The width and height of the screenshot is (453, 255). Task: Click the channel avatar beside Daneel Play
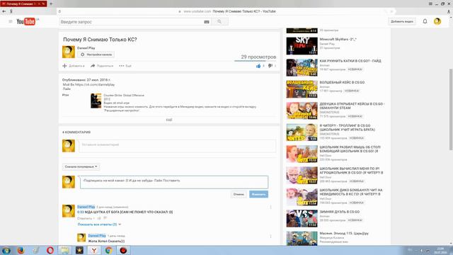pyautogui.click(x=69, y=52)
